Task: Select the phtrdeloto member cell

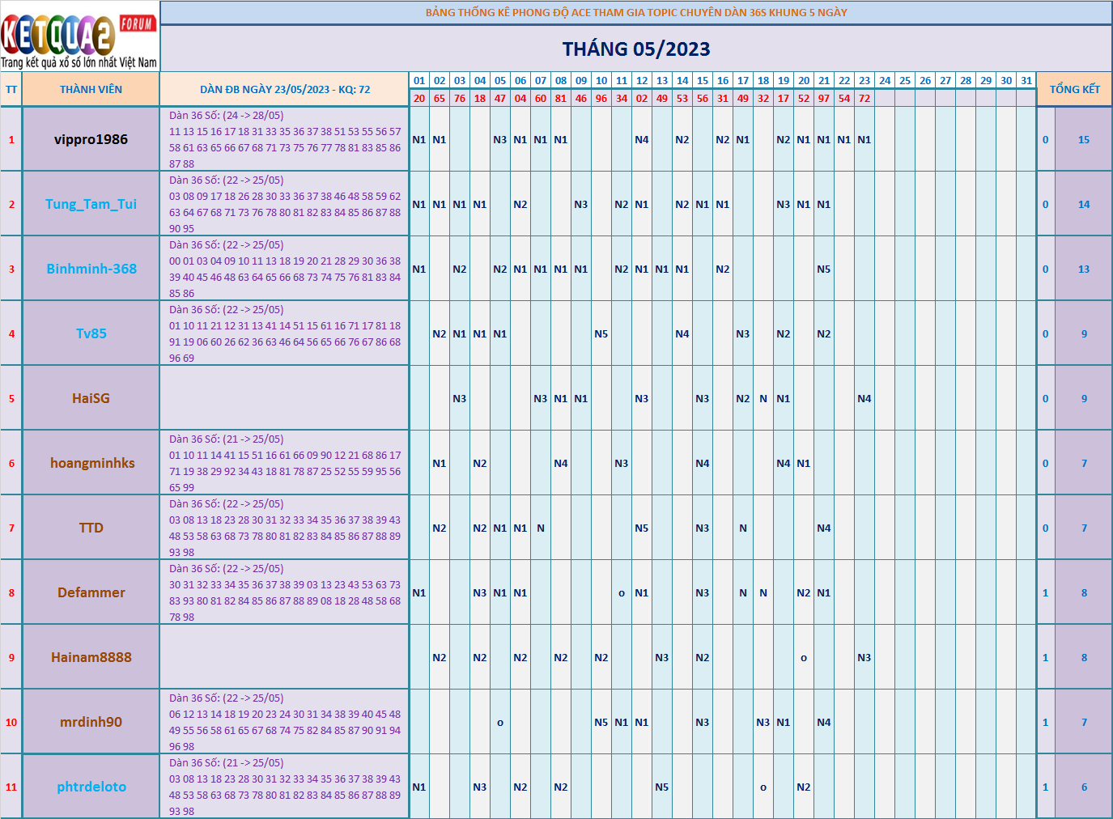Action: point(91,787)
